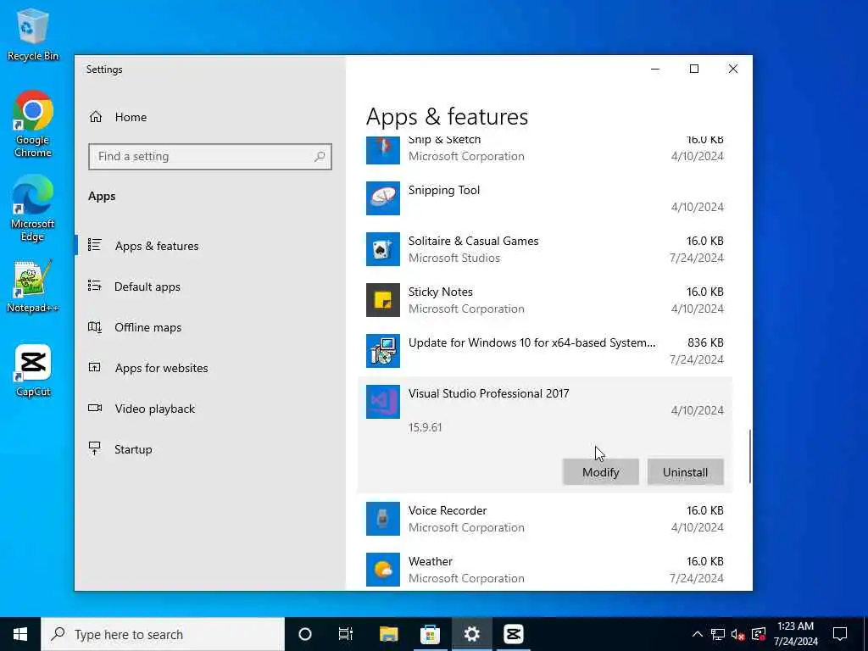Image resolution: width=868 pixels, height=651 pixels.
Task: Open Google Chrome desktop shortcut
Action: point(33,124)
